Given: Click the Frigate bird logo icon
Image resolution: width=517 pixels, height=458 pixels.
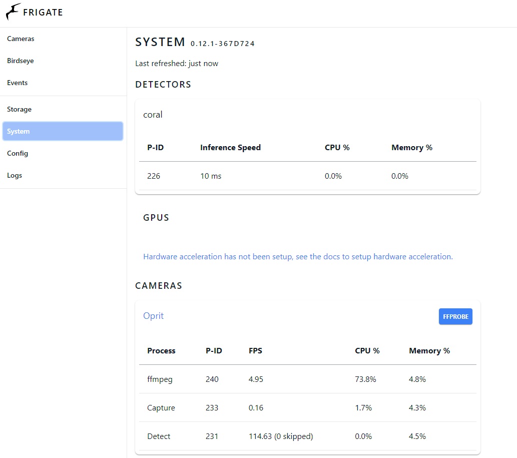Looking at the screenshot, I should (14, 12).
